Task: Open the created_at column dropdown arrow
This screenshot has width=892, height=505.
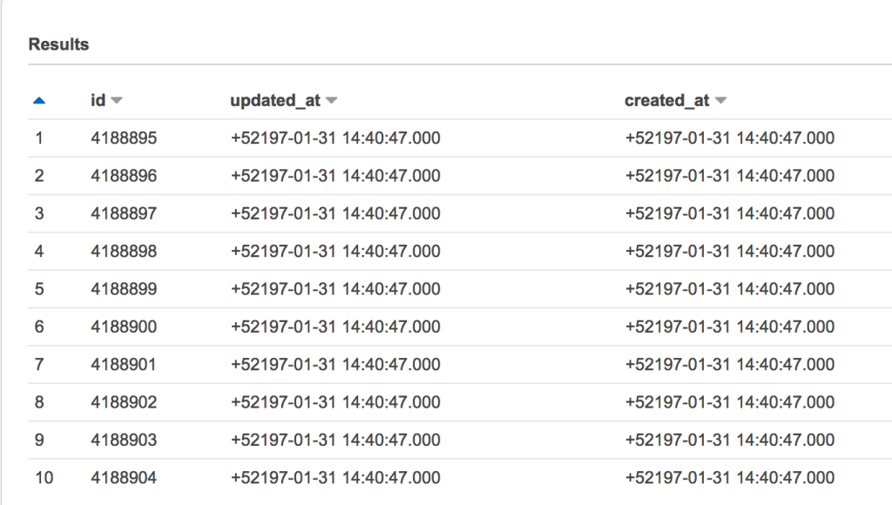Action: pyautogui.click(x=720, y=99)
